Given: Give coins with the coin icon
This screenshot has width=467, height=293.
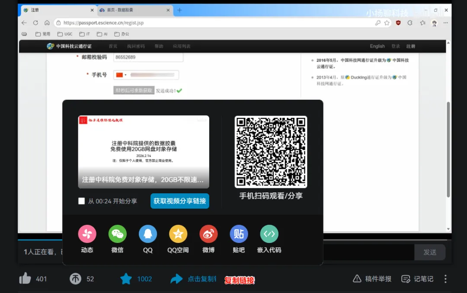Looking at the screenshot, I should pos(75,279).
